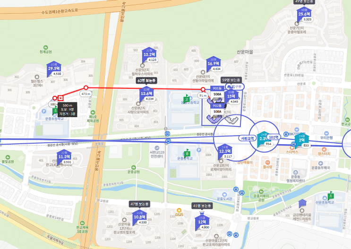Click the 91 m distance label
This screenshot has width=351, height=249.
click(x=203, y=96)
